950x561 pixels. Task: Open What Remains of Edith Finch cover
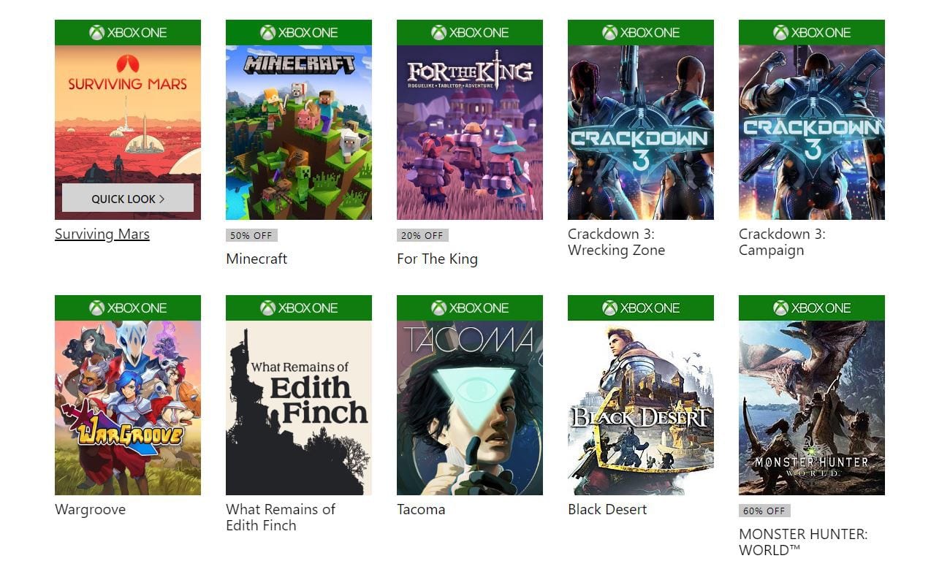[x=298, y=408]
